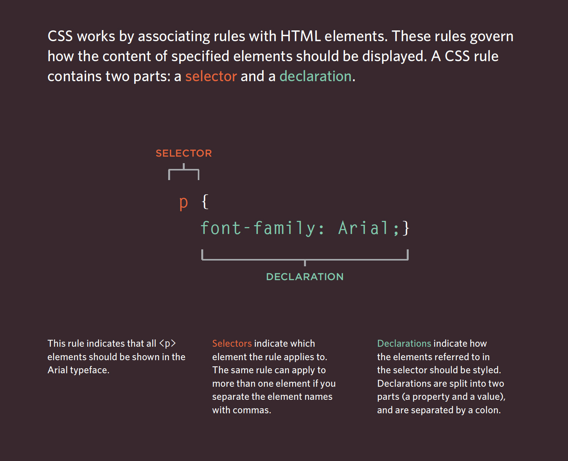Click the DECLARATION heading label
This screenshot has width=568, height=461.
click(305, 277)
